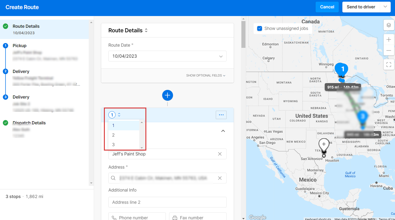This screenshot has width=395, height=220.
Task: Clear the Jeff's Paint Shop name field
Action: coord(220,154)
